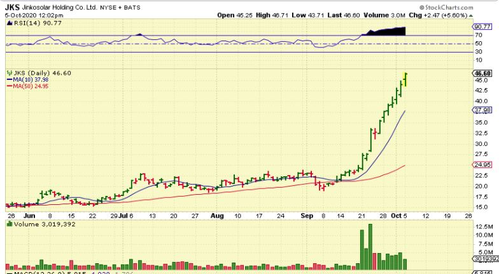Click the Aug date axis label
499x274 pixels.
(x=217, y=216)
